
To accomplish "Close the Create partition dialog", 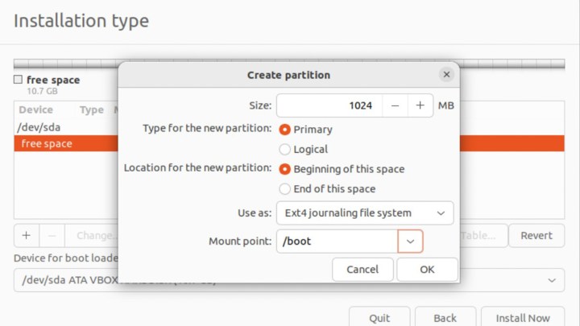I will (446, 75).
